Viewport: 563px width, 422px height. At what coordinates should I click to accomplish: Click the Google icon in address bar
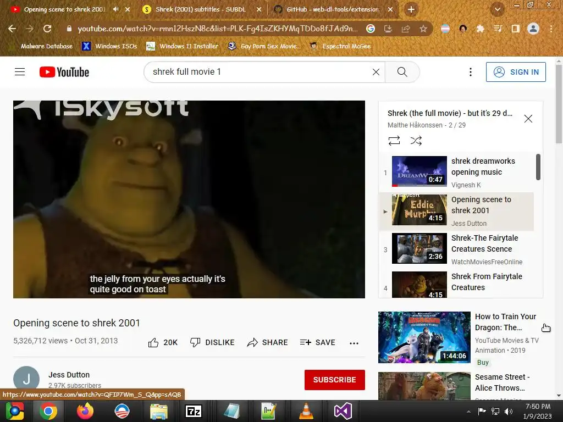point(371,29)
